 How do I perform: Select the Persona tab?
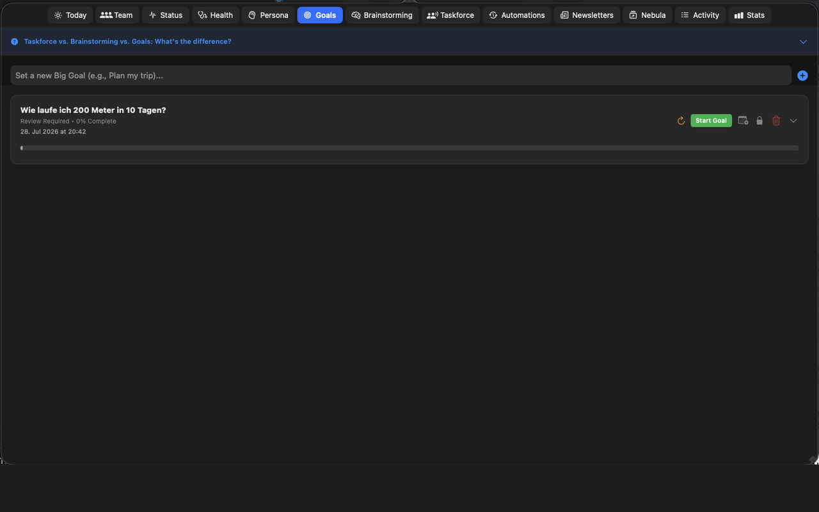point(268,15)
